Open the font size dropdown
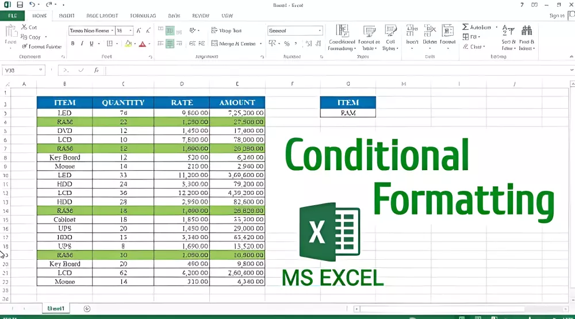575x319 pixels. point(131,31)
